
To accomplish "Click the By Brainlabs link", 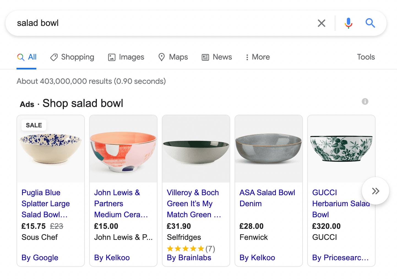I will [189, 257].
